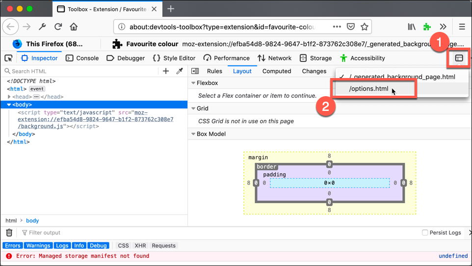The height and width of the screenshot is (266, 472).
Task: Reload the page with the refresh icon
Action: coord(58,27)
